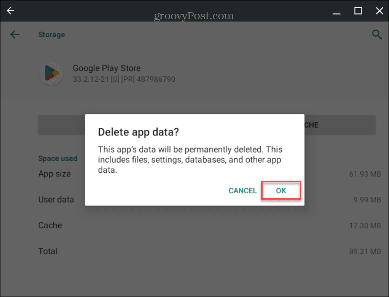Click the User data size value
Image resolution: width=389 pixels, height=297 pixels.
coord(367,200)
